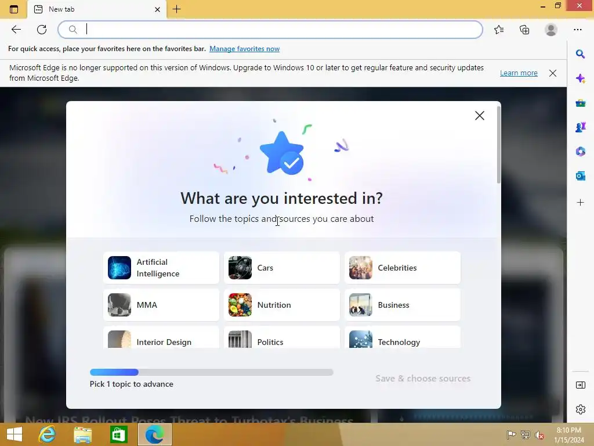
Task: Open the Learn more link
Action: point(519,73)
